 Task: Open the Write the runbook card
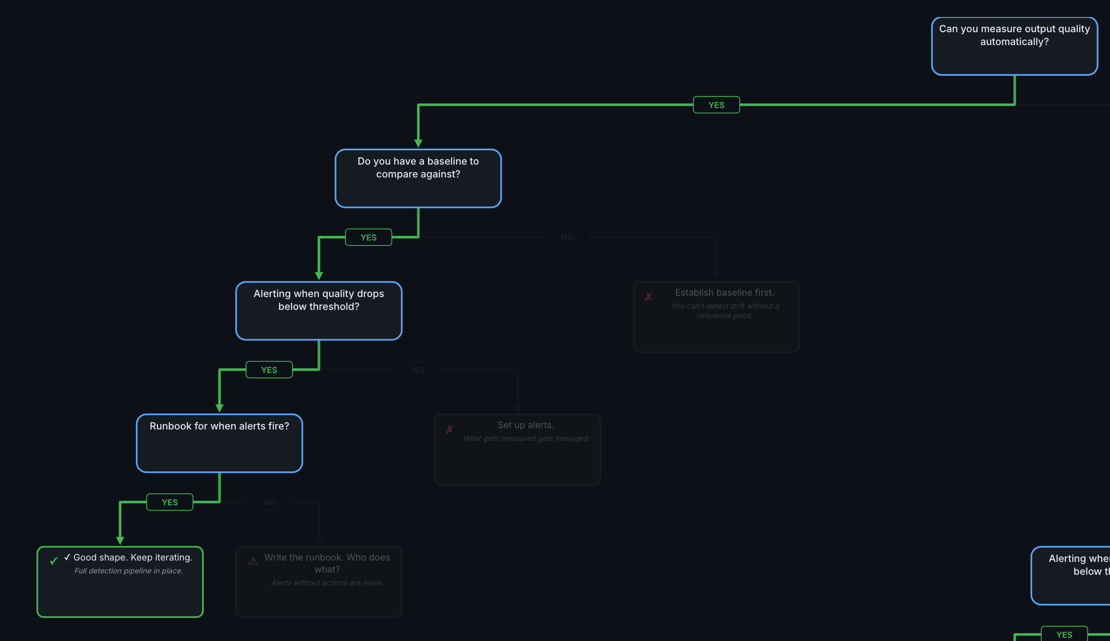318,581
